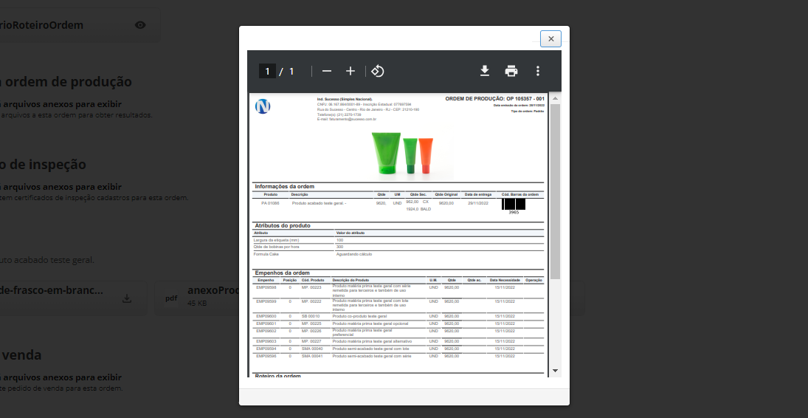
Task: Click 'Produto matéria prima teste geral alternativo' description
Action: [x=372, y=341]
